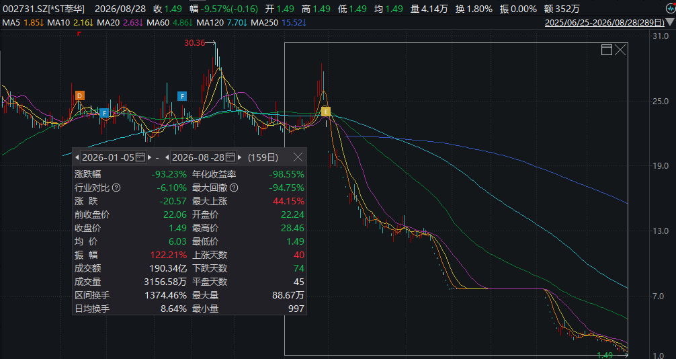Click the blue F marker left of the 30.36 peak

click(x=182, y=96)
